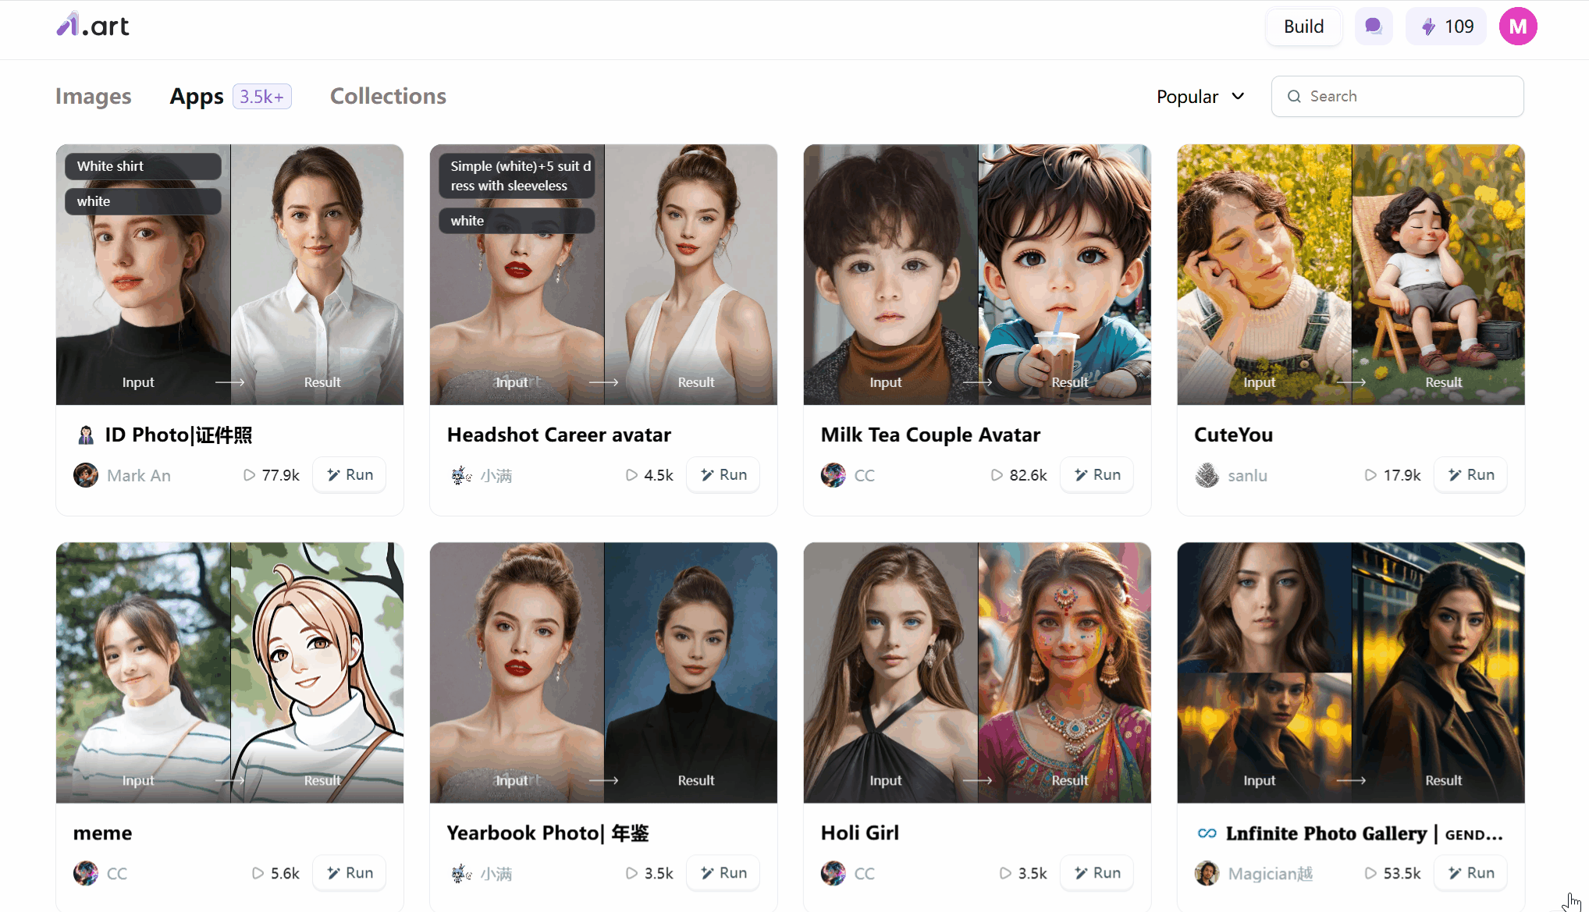Click the 3.5k+ badge on Apps tab
The image size is (1589, 912).
pos(261,96)
